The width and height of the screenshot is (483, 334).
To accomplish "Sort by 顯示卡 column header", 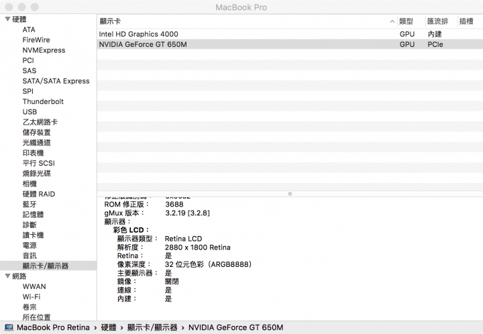I will point(110,21).
